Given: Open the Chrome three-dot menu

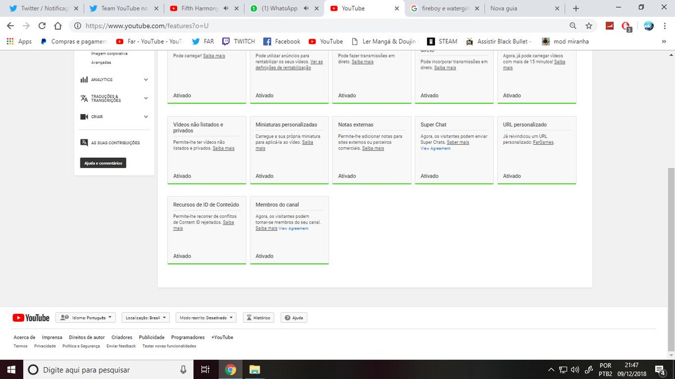Looking at the screenshot, I should point(665,26).
